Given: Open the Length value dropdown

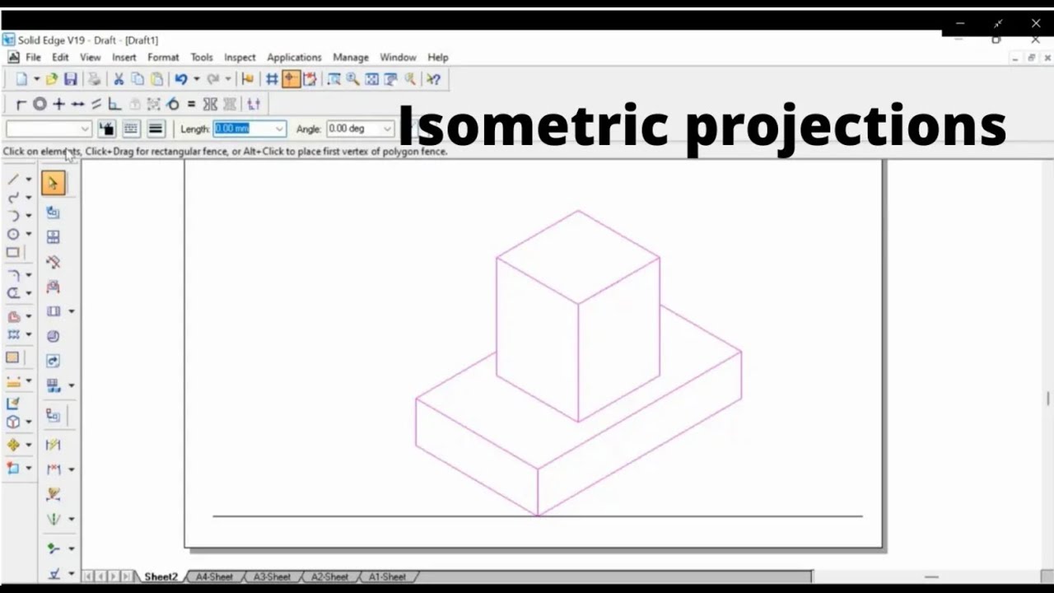Looking at the screenshot, I should point(279,128).
